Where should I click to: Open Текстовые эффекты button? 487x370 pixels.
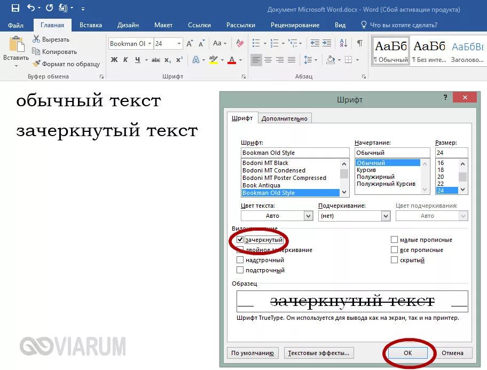319,353
